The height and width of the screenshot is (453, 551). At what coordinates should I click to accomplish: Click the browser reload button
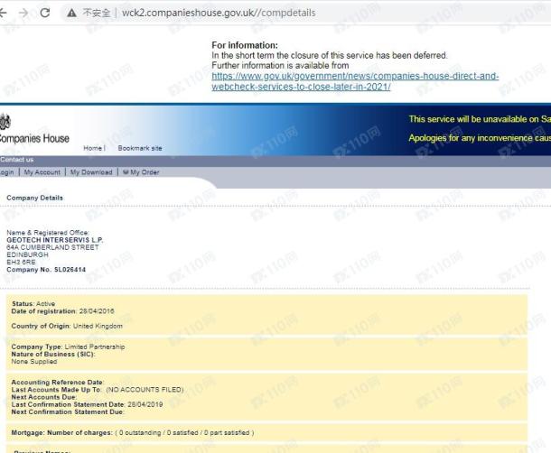coord(44,13)
